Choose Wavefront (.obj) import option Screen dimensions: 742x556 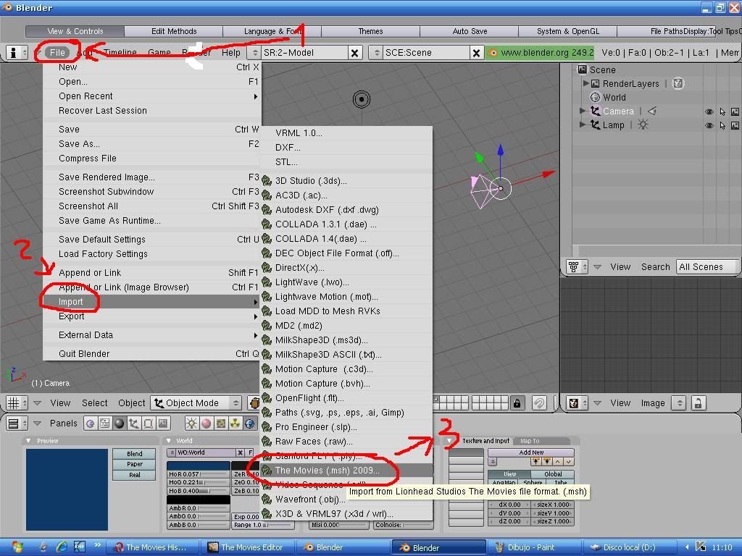point(346,500)
